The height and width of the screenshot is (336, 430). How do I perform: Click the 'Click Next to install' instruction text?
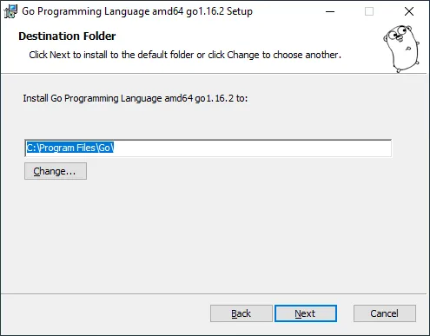[x=185, y=55]
